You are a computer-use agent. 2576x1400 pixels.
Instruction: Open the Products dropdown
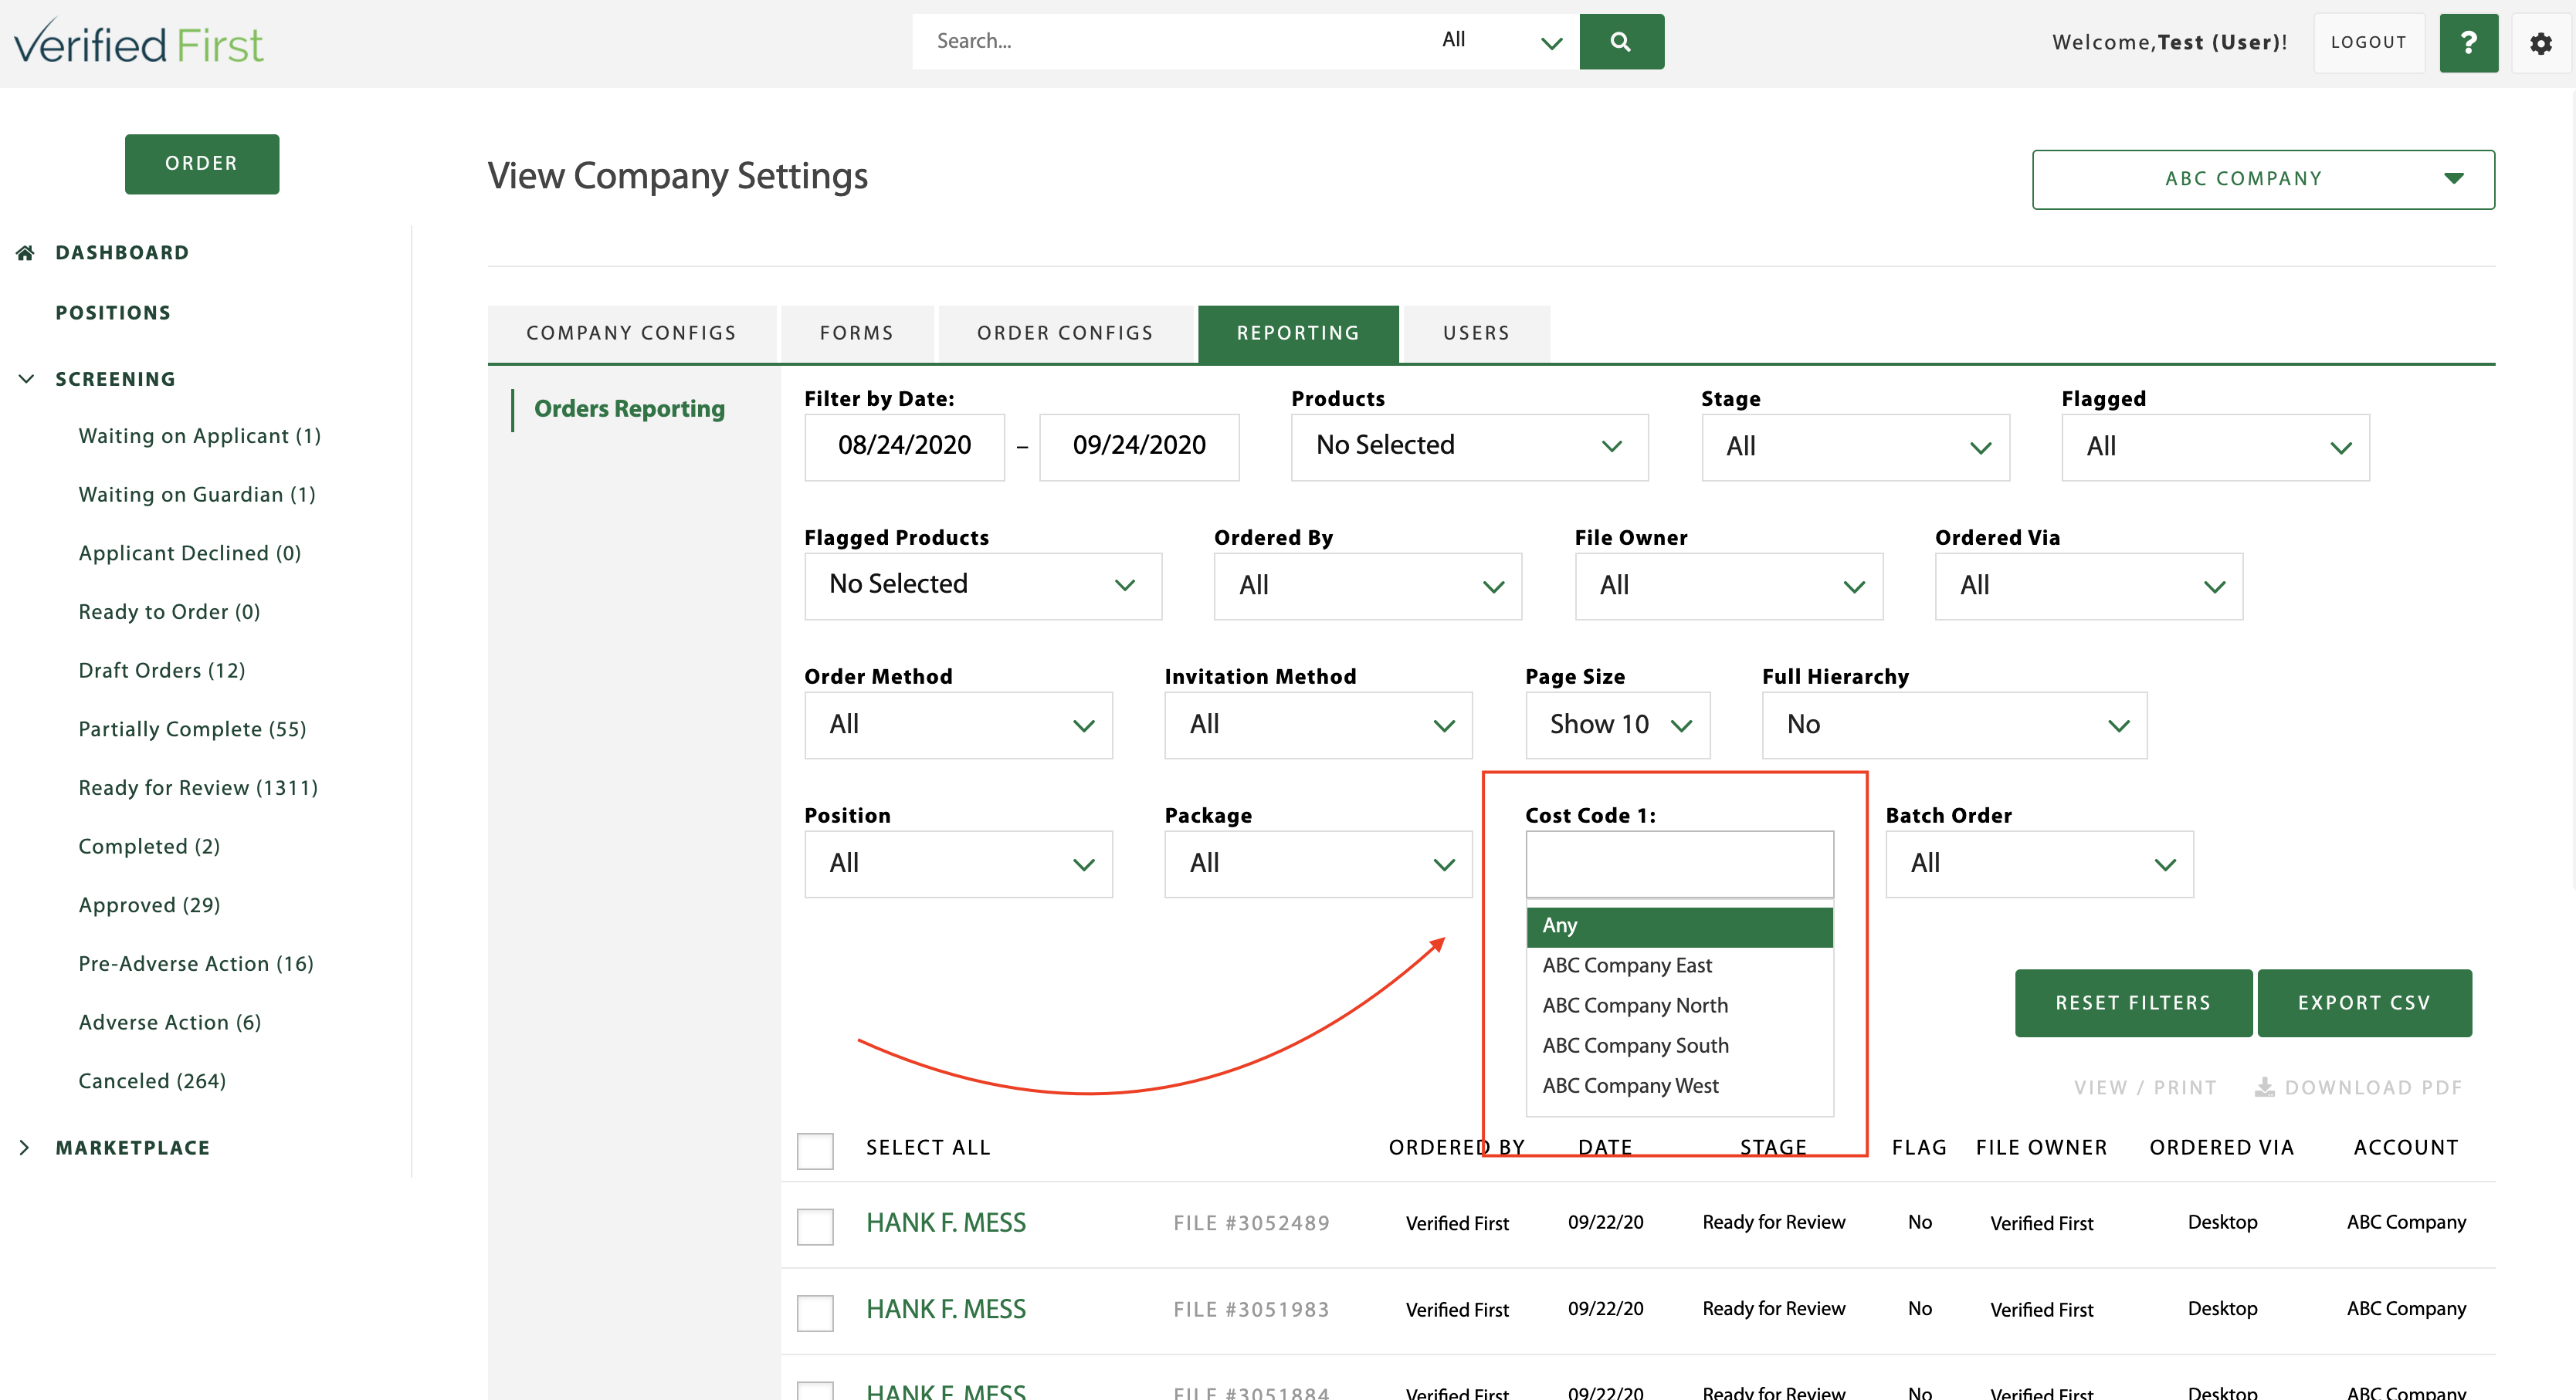[1469, 447]
